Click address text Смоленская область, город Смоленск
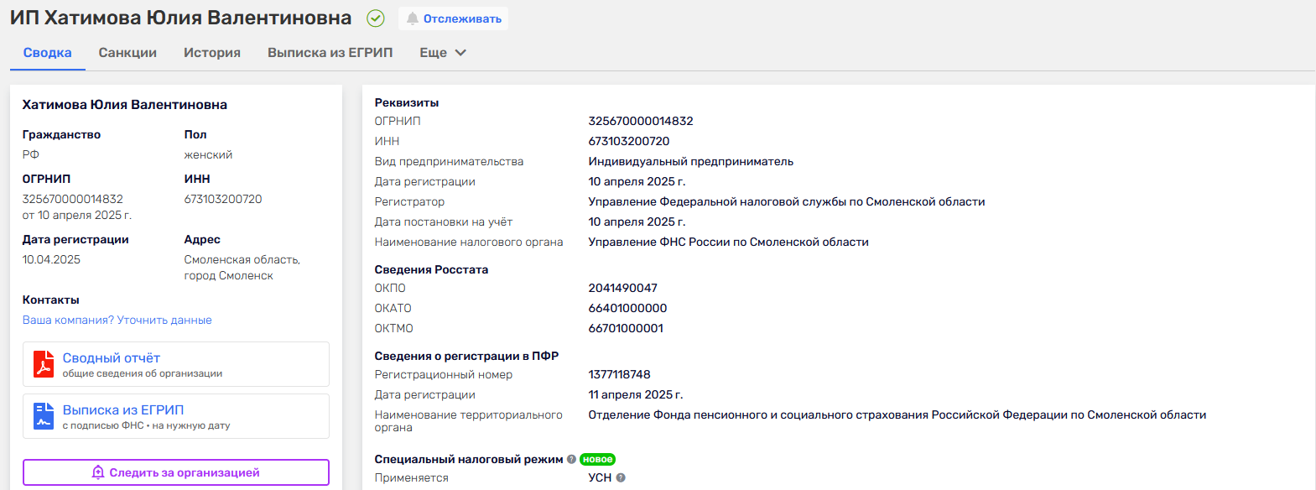1316x490 pixels. [x=242, y=268]
